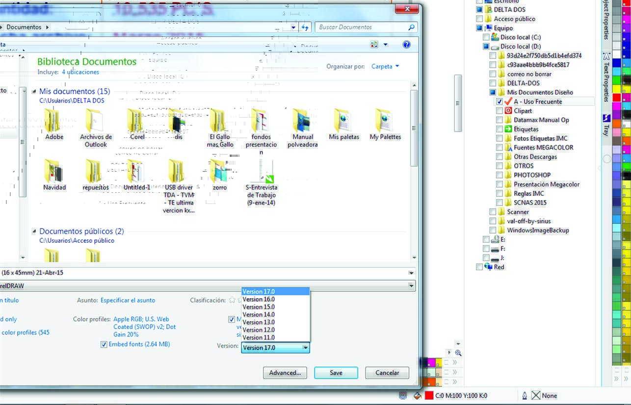Viewport: 631px width, 405px height.
Task: Choose Version 16.0 from the list
Action: (x=275, y=299)
